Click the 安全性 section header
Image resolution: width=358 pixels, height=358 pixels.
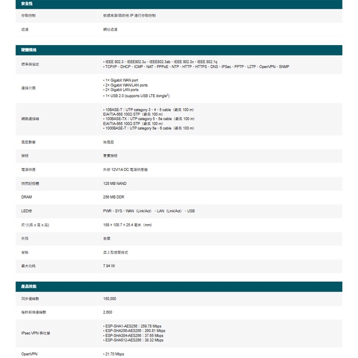pos(27,4)
